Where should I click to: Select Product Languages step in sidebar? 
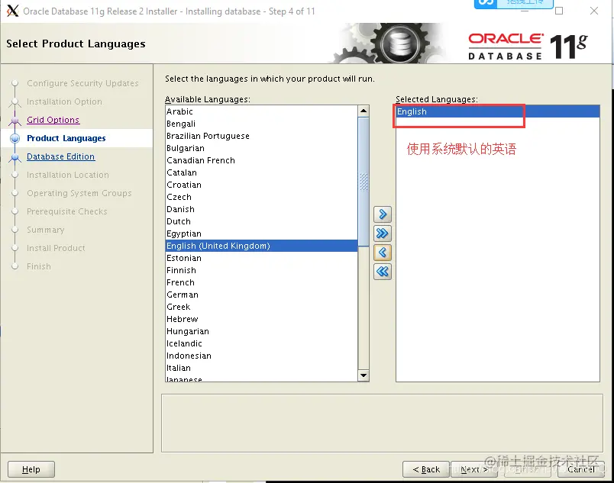coord(66,138)
